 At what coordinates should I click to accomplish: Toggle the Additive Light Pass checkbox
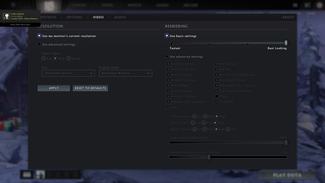tap(169, 69)
